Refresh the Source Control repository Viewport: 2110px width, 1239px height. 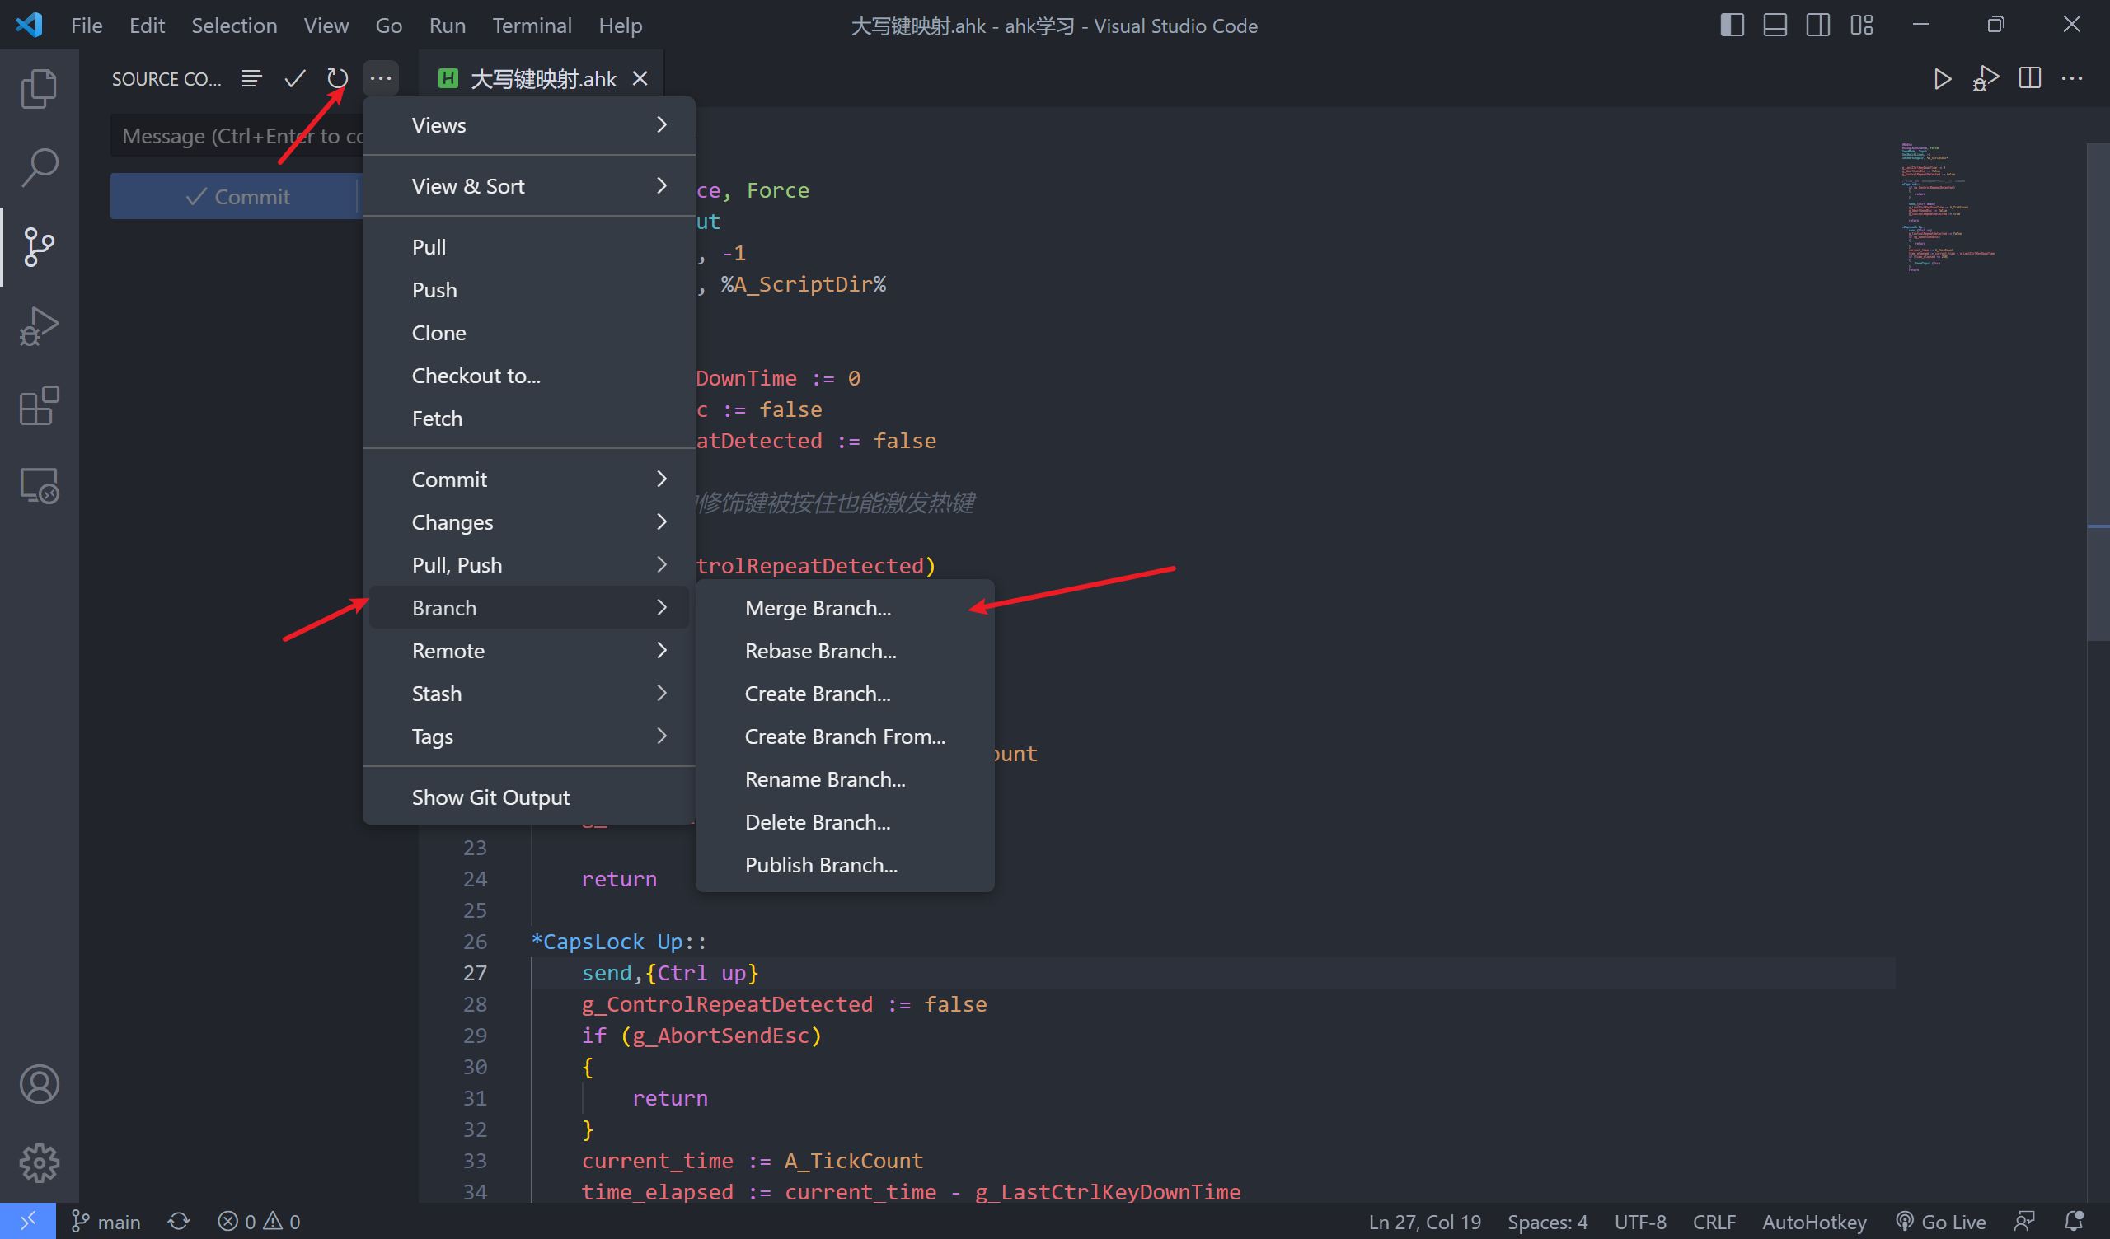[x=336, y=78]
